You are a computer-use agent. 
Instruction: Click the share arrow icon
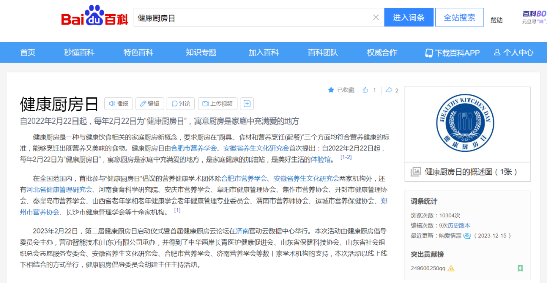389,90
